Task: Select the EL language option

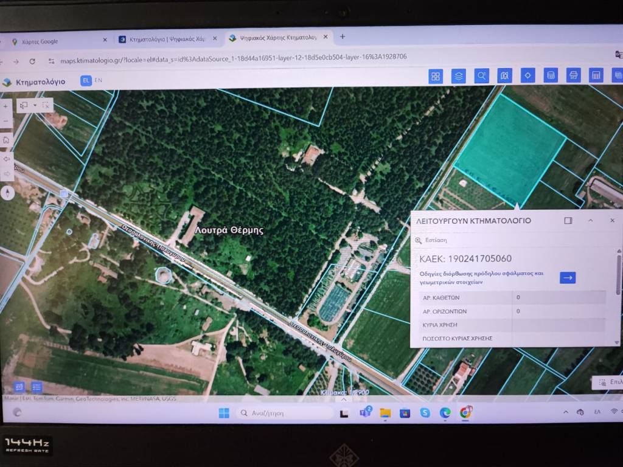Action: (x=86, y=80)
